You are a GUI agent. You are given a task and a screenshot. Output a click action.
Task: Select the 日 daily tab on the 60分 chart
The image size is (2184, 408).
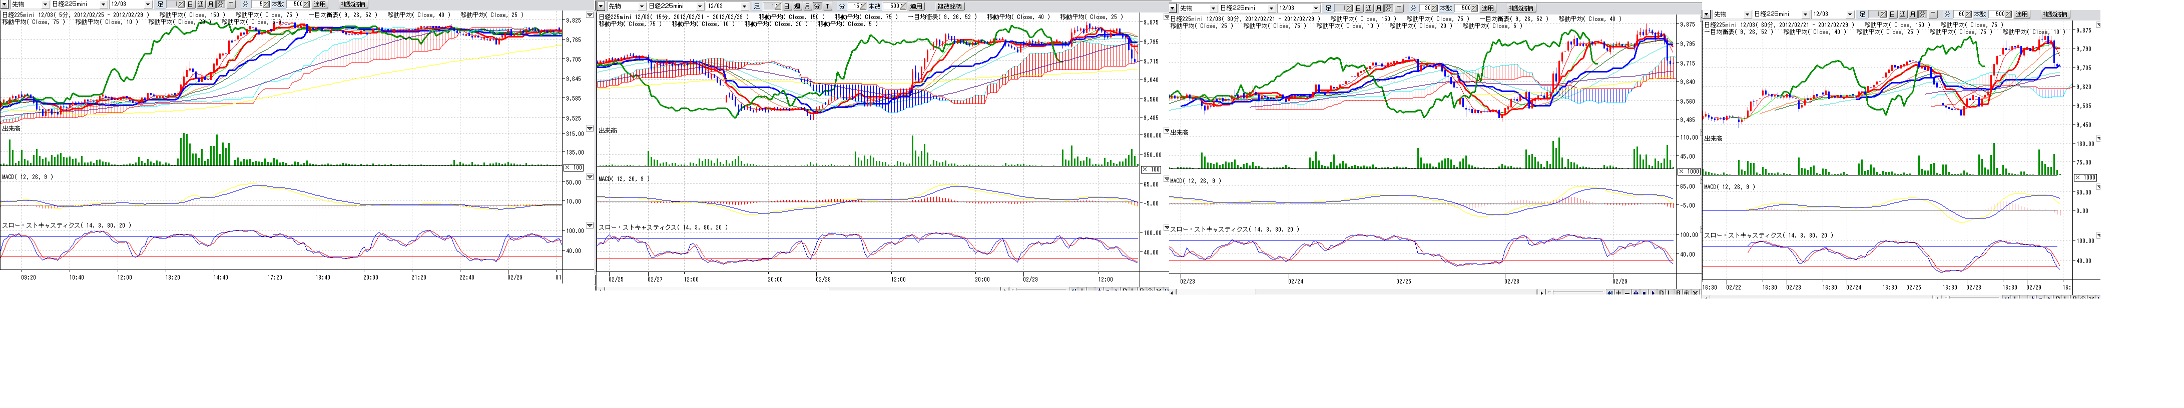(1892, 14)
